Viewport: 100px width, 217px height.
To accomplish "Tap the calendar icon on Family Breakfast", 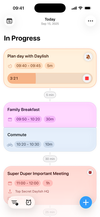I will click(x=10, y=119).
